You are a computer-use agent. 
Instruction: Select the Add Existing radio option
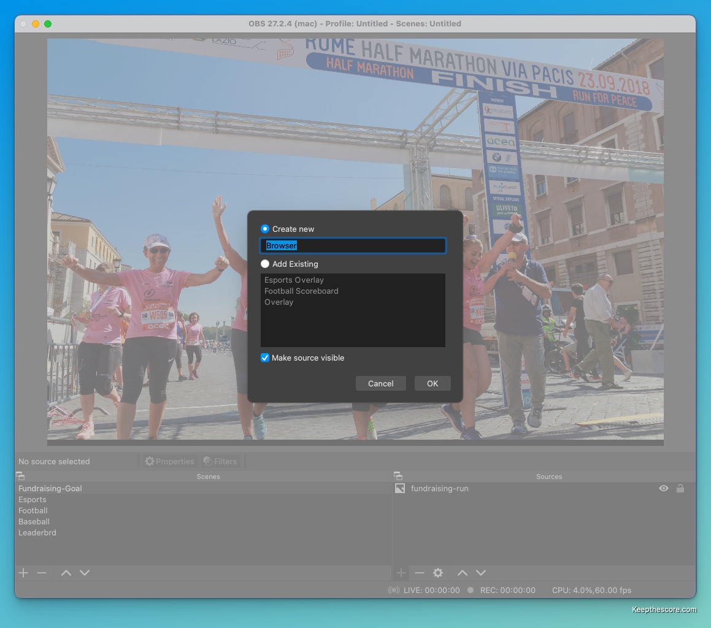[x=265, y=264]
